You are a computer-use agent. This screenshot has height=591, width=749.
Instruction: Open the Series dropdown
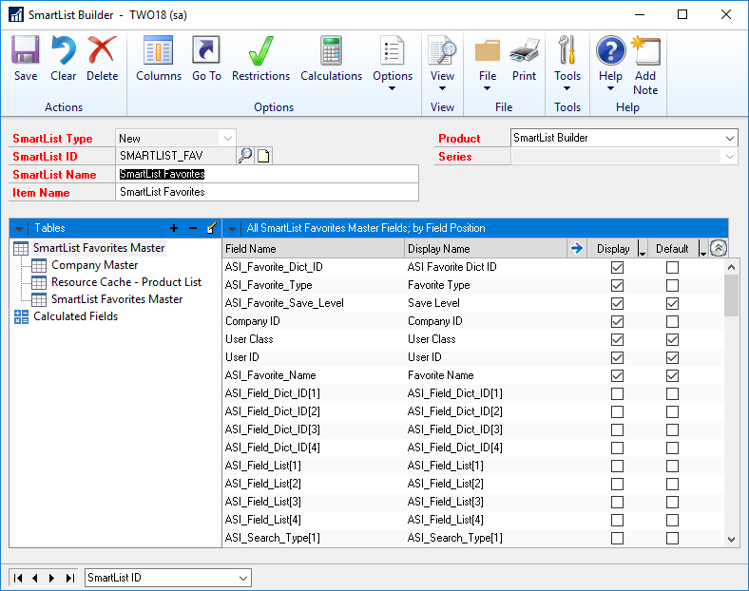(729, 157)
